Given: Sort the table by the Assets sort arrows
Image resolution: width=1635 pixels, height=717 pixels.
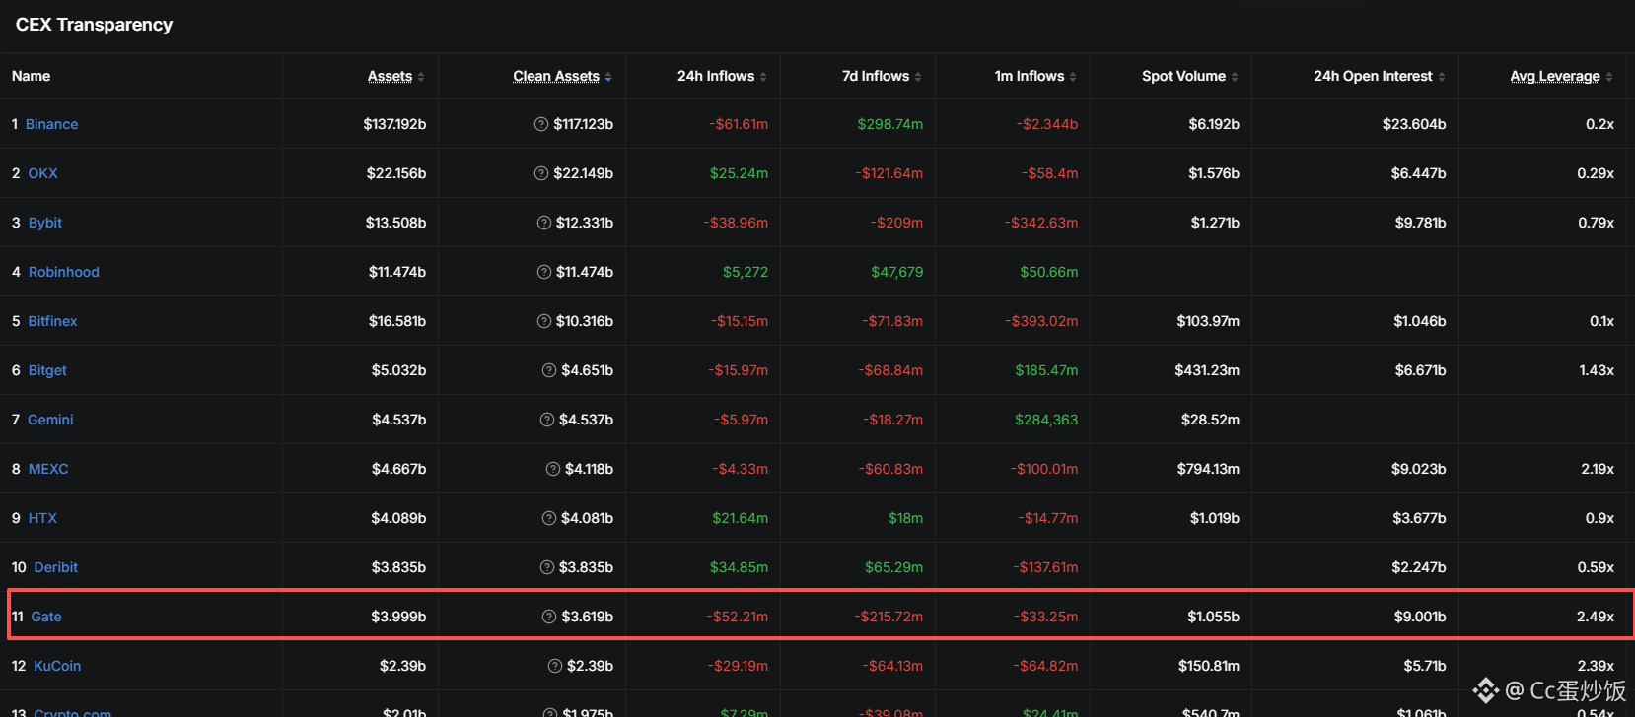Looking at the screenshot, I should click(421, 77).
